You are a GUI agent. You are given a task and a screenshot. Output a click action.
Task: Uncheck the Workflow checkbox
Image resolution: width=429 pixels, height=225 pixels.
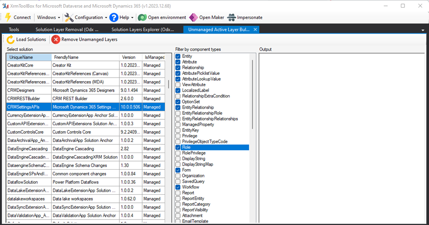coord(178,187)
